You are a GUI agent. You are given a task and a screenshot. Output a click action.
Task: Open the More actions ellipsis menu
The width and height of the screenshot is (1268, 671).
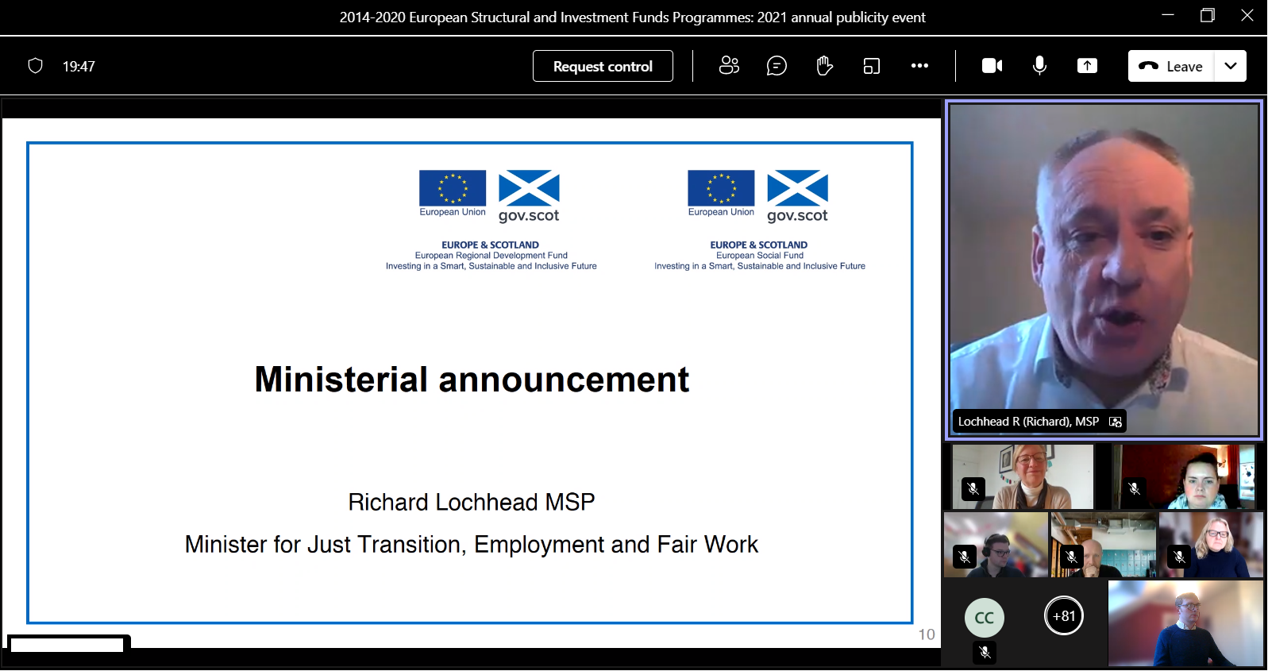click(919, 66)
